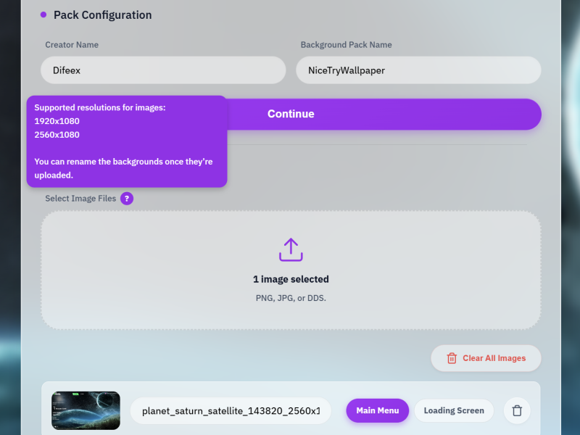The width and height of the screenshot is (580, 435).
Task: Click the Creator Name label
Action: tap(72, 45)
